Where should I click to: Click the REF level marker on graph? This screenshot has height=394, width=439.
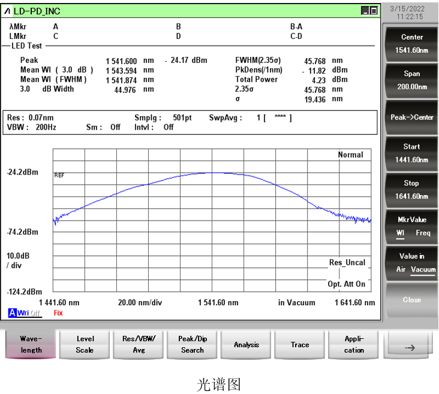(x=59, y=176)
